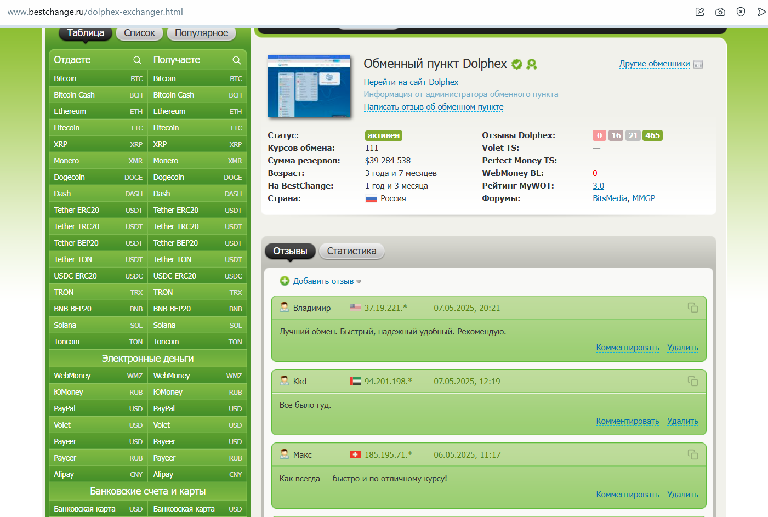Open the BitsMedia forum link
Viewport: 768px width, 517px height.
click(x=610, y=198)
